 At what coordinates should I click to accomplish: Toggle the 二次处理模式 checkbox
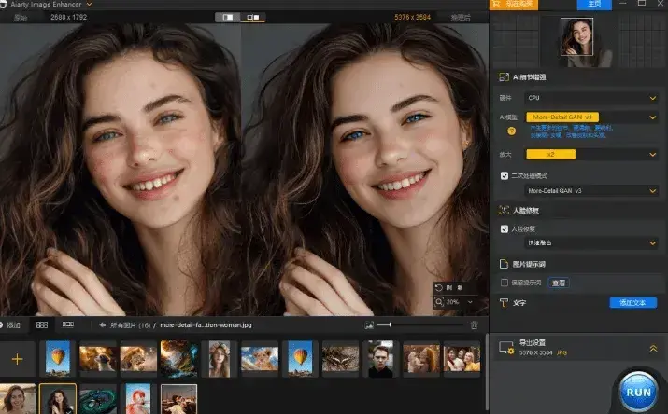(x=505, y=175)
